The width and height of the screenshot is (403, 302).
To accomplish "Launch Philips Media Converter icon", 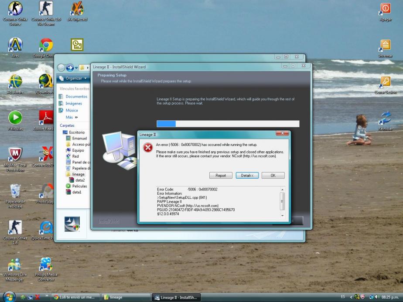I will pyautogui.click(x=46, y=269).
